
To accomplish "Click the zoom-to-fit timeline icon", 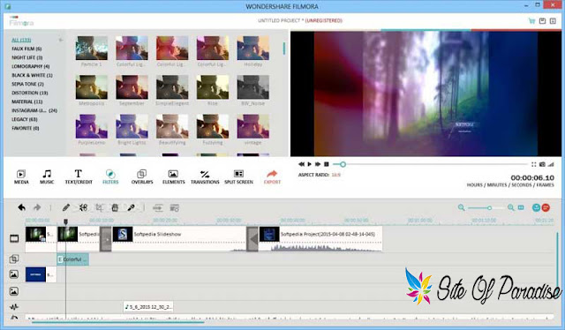I will pyautogui.click(x=521, y=207).
